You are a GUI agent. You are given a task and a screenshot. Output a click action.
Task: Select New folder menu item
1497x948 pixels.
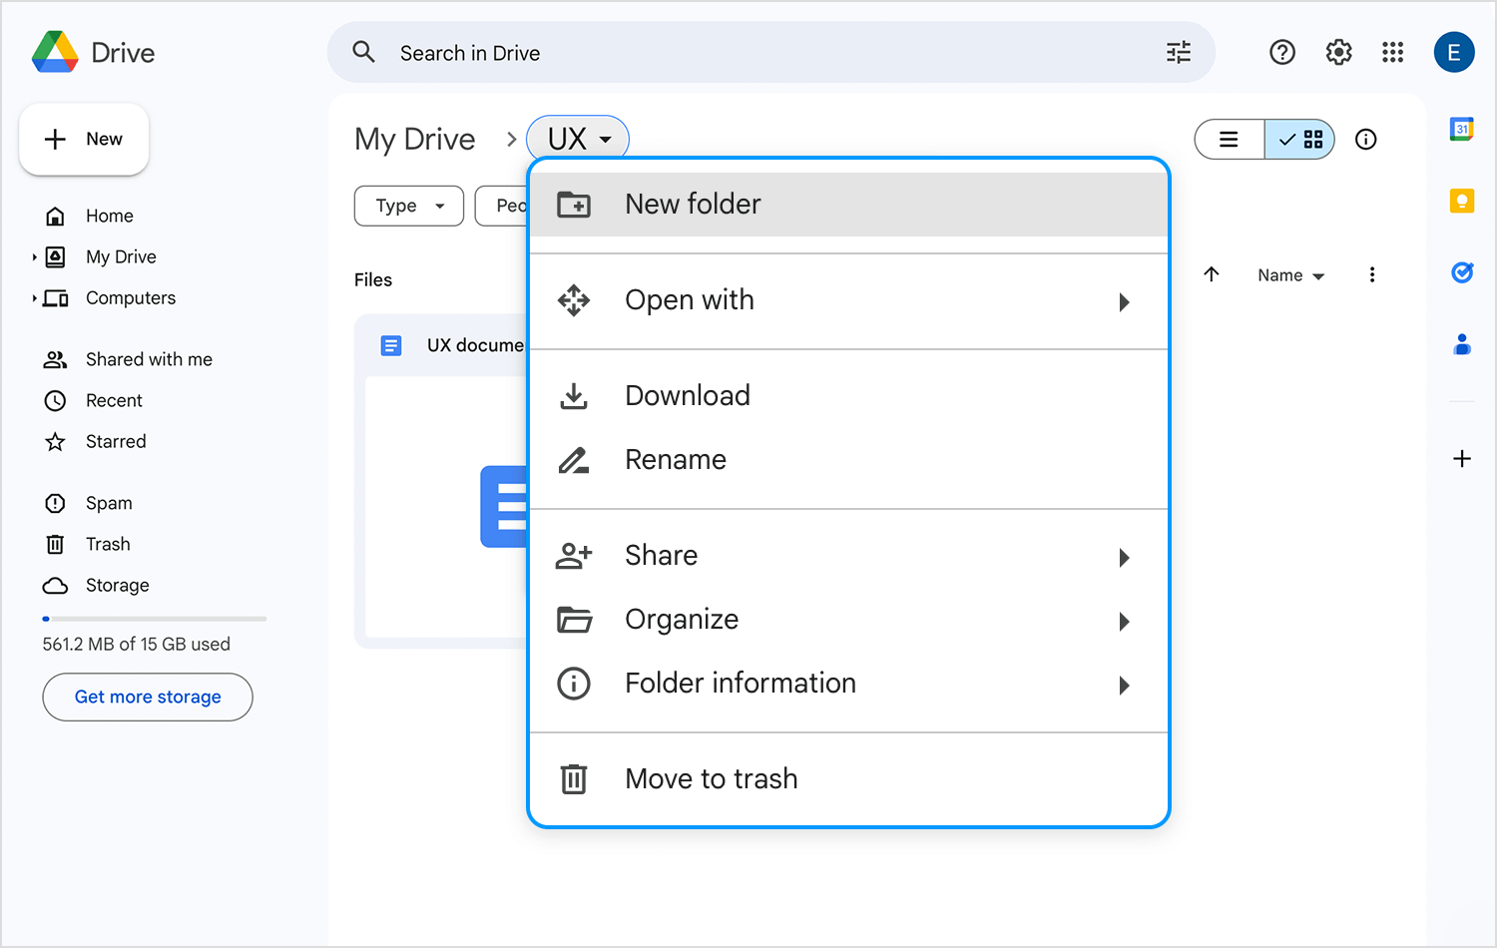tap(848, 205)
